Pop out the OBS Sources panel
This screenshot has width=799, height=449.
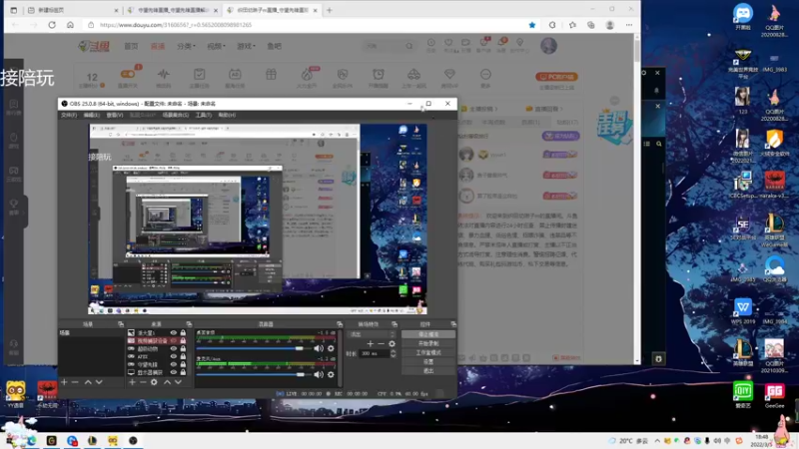189,323
